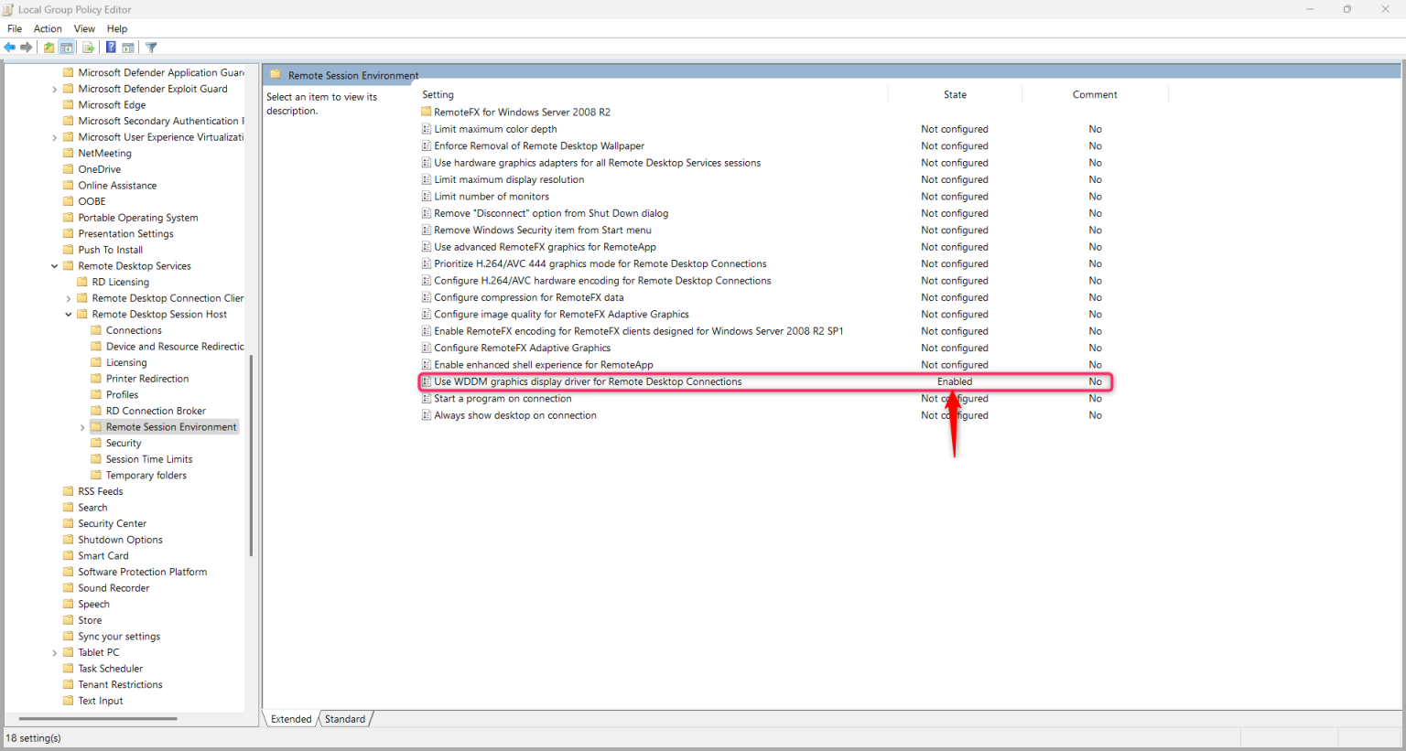1406x751 pixels.
Task: Open Help using the question mark icon
Action: [110, 47]
